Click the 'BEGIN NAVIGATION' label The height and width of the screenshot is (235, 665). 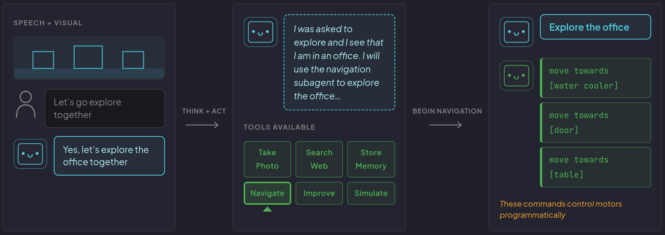point(447,111)
